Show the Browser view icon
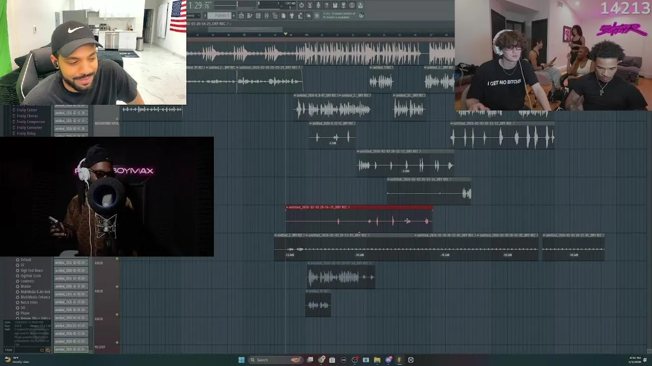 275,16
